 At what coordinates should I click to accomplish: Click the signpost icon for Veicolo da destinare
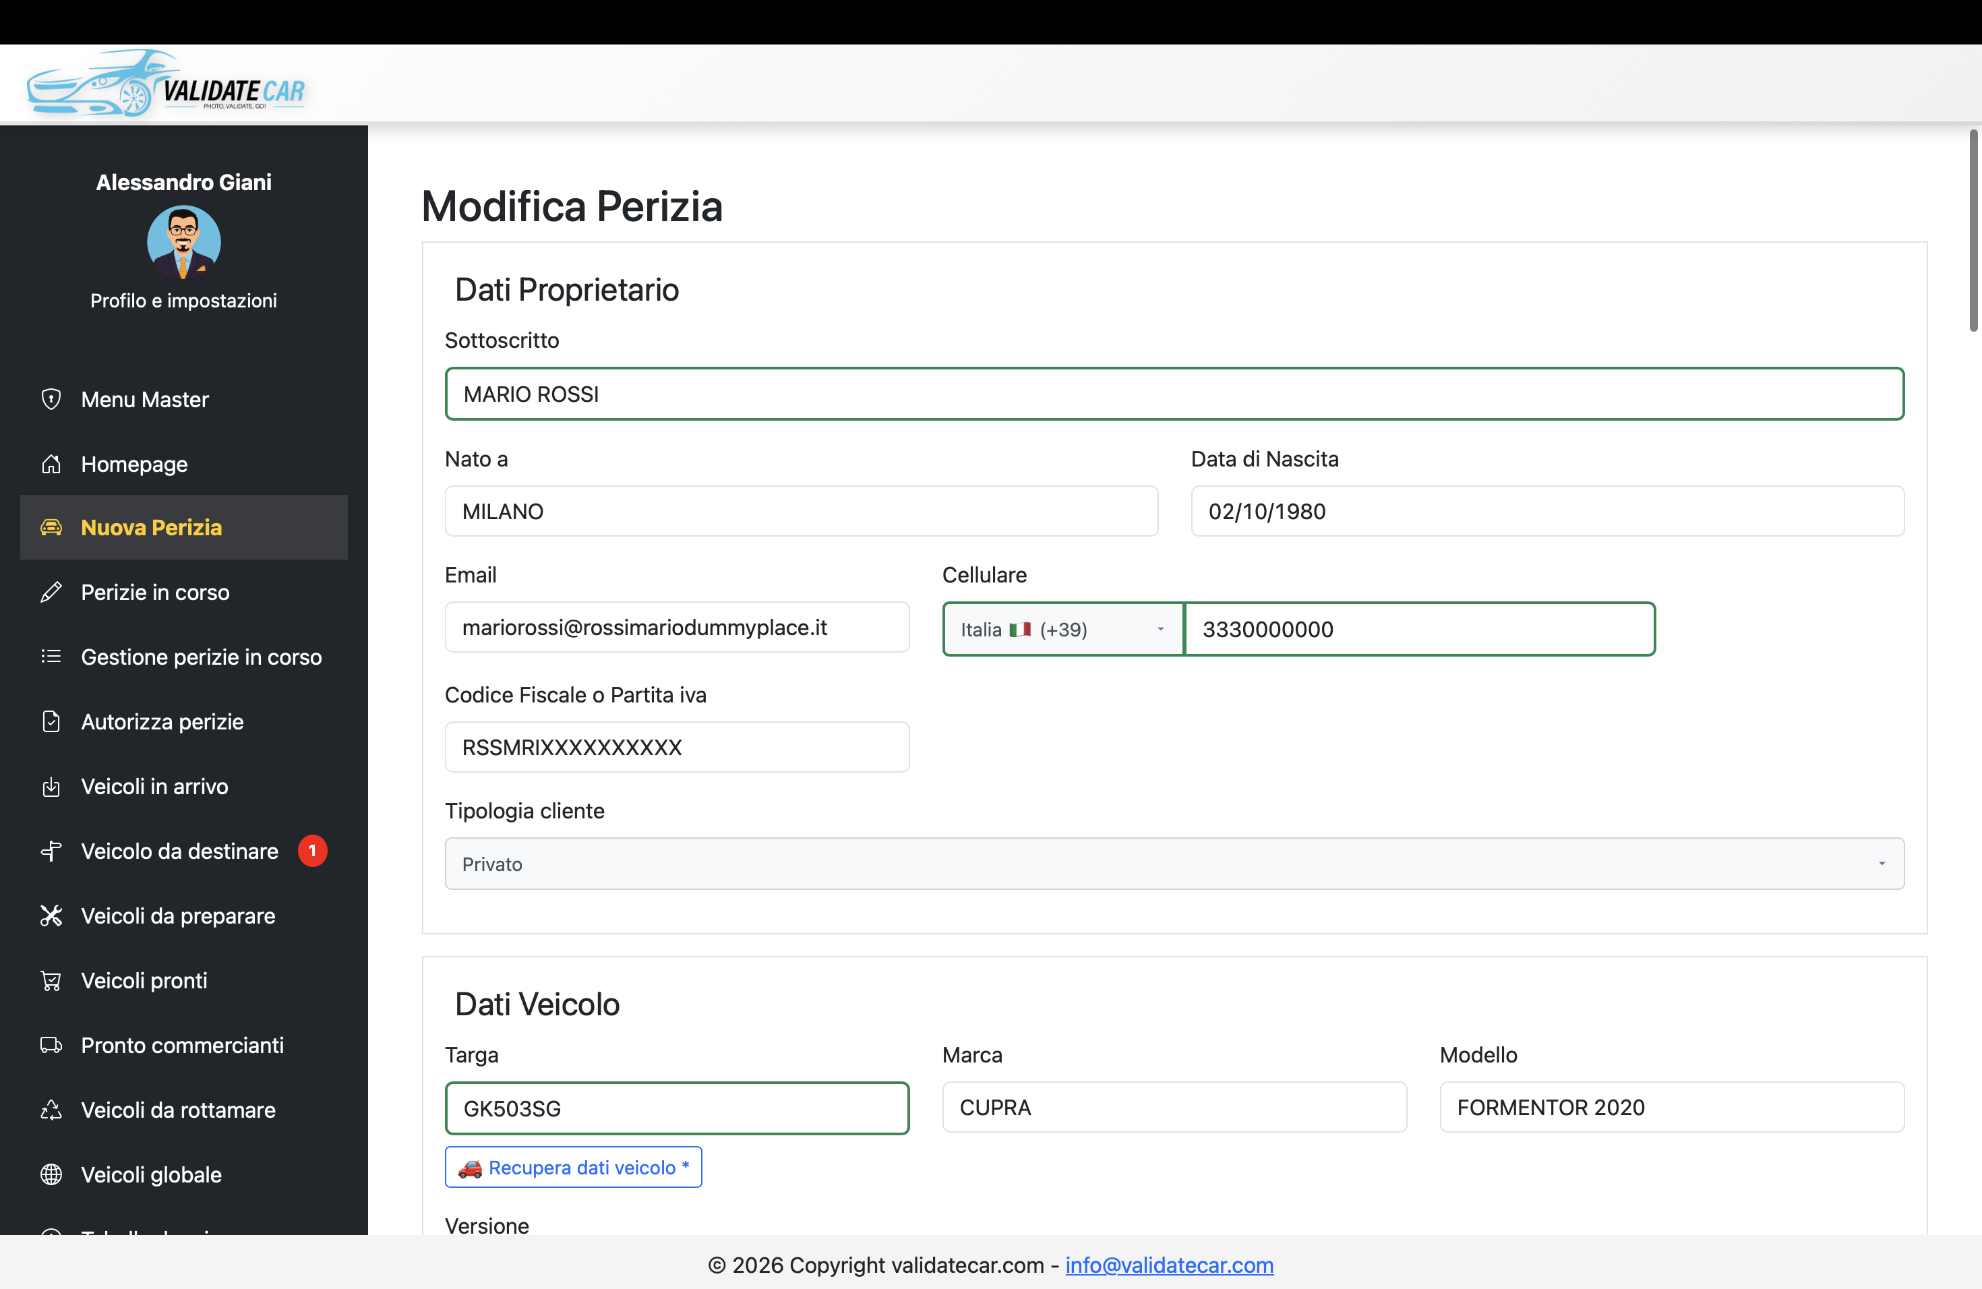[x=51, y=851]
